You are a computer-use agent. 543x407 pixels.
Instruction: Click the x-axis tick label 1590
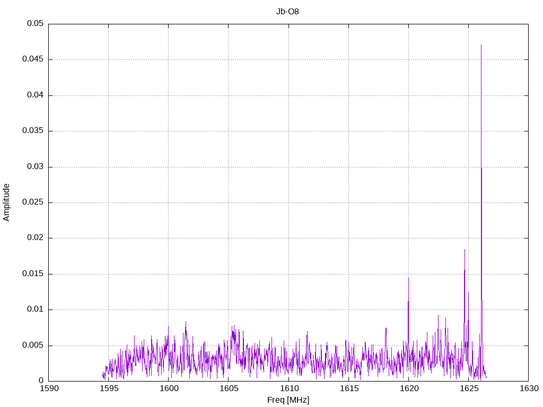[49, 388]
